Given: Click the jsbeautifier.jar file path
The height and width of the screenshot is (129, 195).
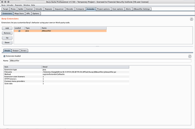Looking at the screenshot, I should tap(79, 72).
